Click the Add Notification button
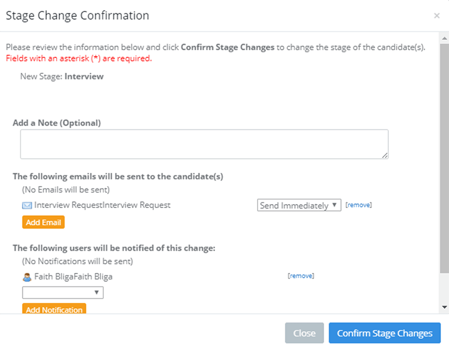The width and height of the screenshot is (449, 351). pos(53,310)
